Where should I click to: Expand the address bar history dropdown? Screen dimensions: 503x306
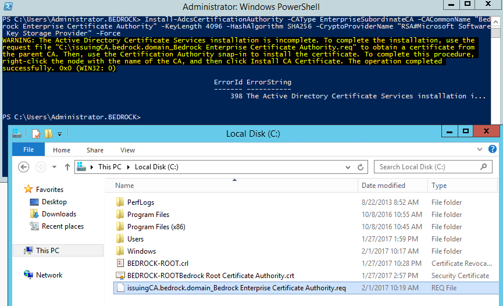pyautogui.click(x=349, y=167)
